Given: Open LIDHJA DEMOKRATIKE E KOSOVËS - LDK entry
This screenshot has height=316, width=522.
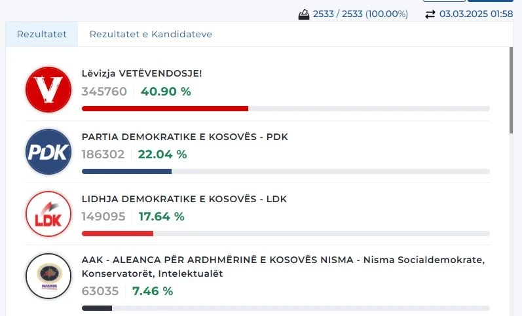Looking at the screenshot, I should point(184,199).
